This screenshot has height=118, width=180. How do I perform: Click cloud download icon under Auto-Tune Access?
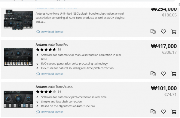[x=38, y=112]
